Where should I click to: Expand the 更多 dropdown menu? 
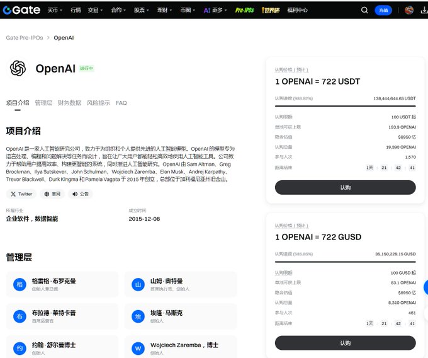coord(220,10)
